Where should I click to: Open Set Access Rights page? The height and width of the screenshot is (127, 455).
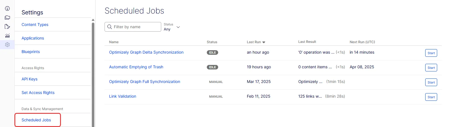click(x=38, y=93)
